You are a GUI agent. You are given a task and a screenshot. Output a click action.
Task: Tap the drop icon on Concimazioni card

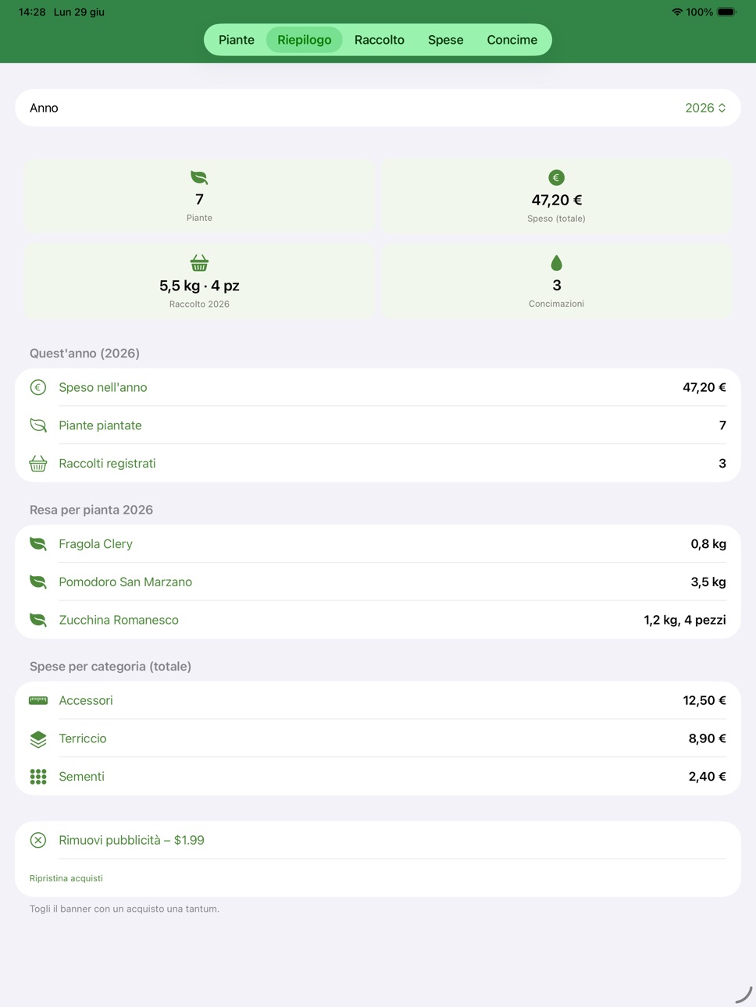[x=556, y=263]
